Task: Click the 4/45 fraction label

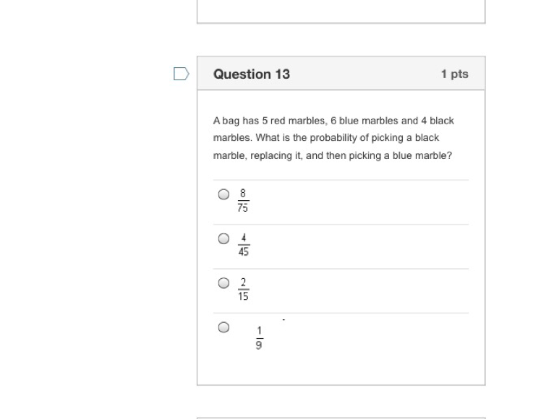Action: pyautogui.click(x=244, y=245)
